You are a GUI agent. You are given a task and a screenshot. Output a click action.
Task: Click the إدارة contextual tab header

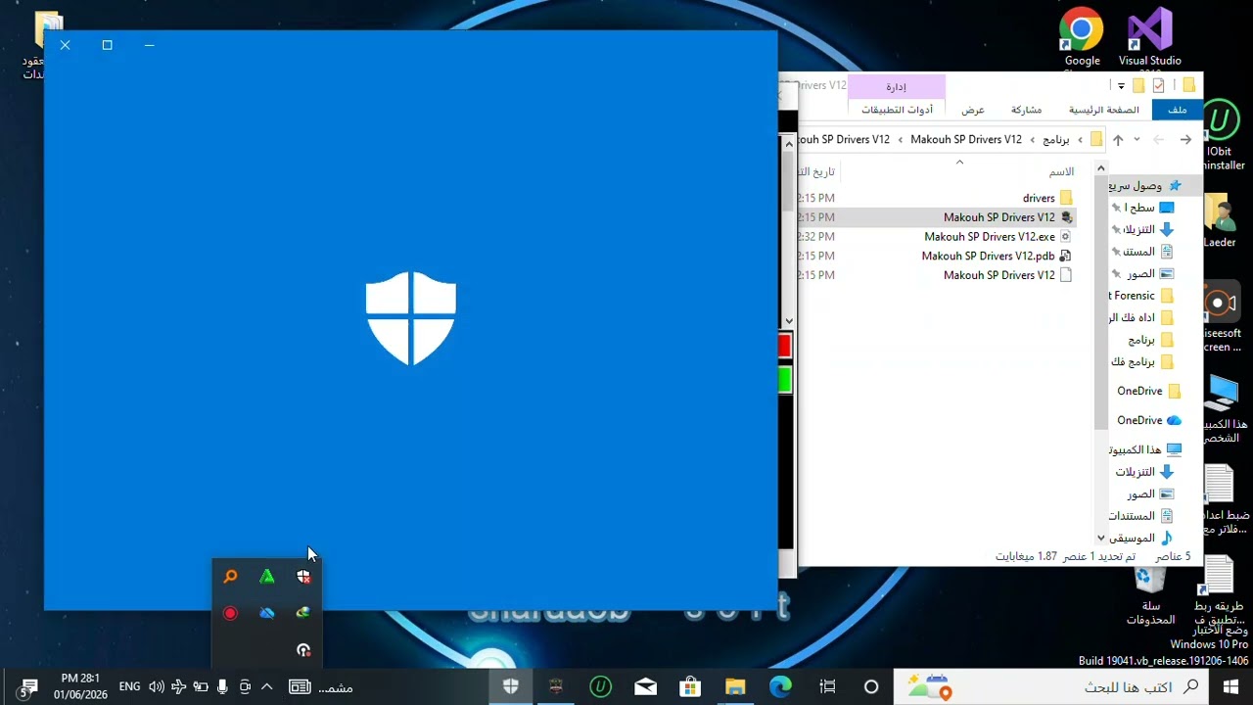897,87
